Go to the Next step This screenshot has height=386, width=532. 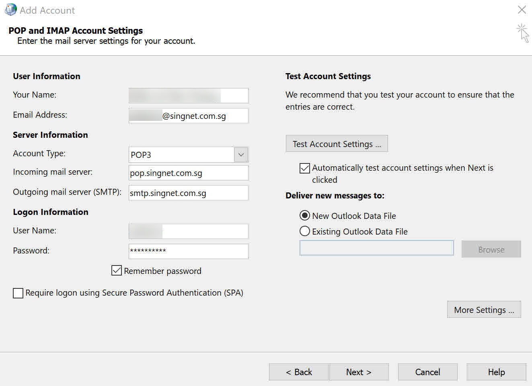click(x=359, y=372)
